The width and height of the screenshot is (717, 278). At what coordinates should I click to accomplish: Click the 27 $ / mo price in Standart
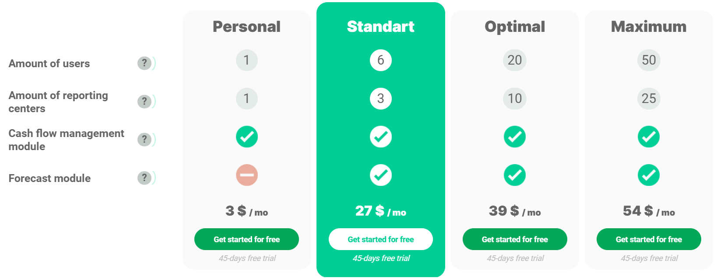tap(381, 211)
